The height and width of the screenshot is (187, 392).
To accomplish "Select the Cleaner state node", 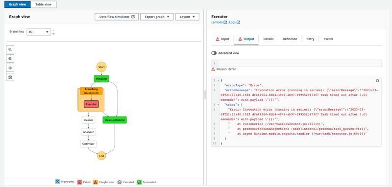I will point(88,120).
